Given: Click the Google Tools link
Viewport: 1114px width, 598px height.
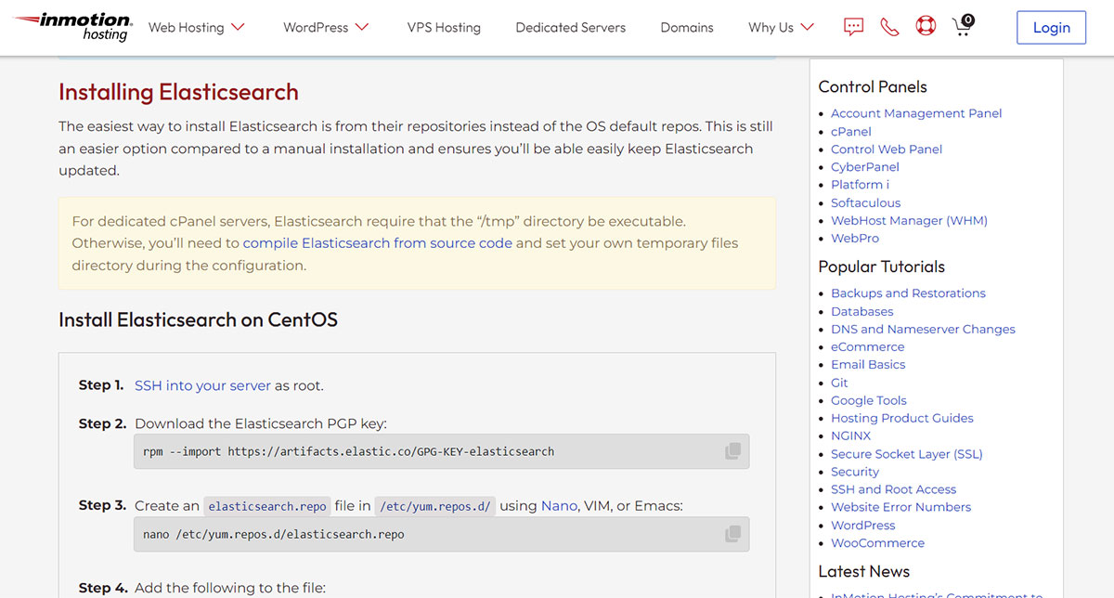Looking at the screenshot, I should pyautogui.click(x=869, y=400).
